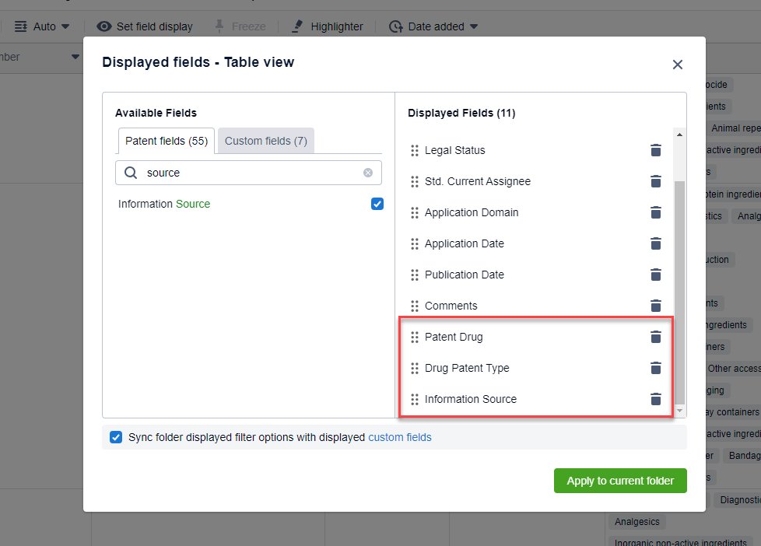Click drag handle beside Publication Date
This screenshot has height=546, width=761.
415,275
